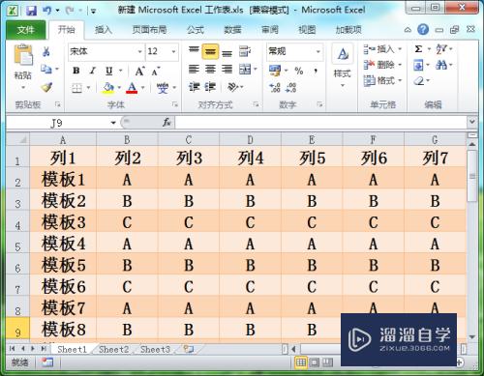484x376 pixels.
Task: Open font color dropdown arrow
Action: pyautogui.click(x=142, y=88)
